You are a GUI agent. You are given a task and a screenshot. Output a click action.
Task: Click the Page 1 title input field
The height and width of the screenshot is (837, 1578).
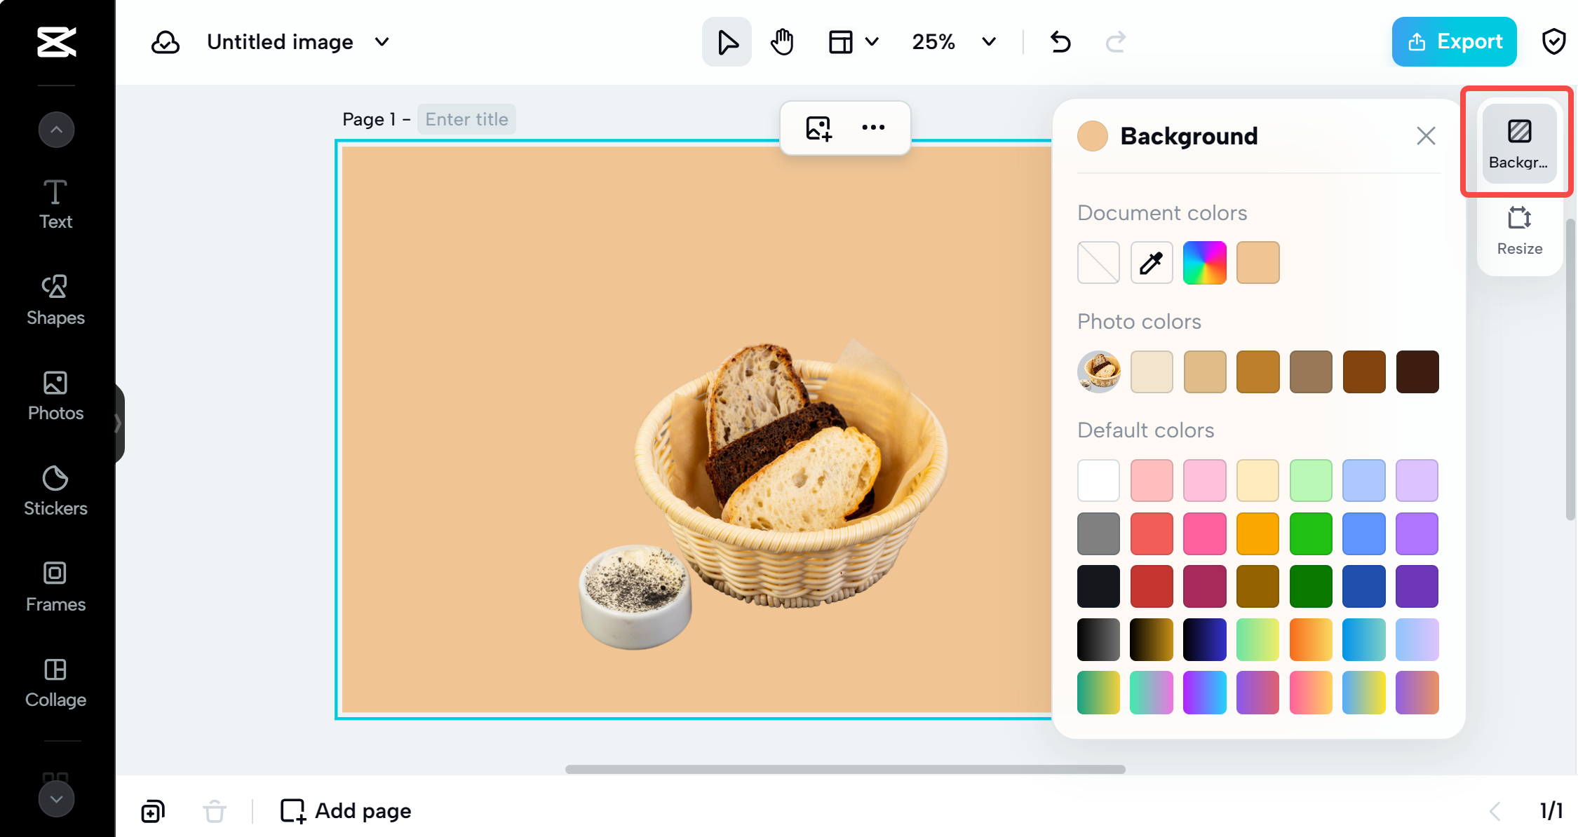click(466, 118)
